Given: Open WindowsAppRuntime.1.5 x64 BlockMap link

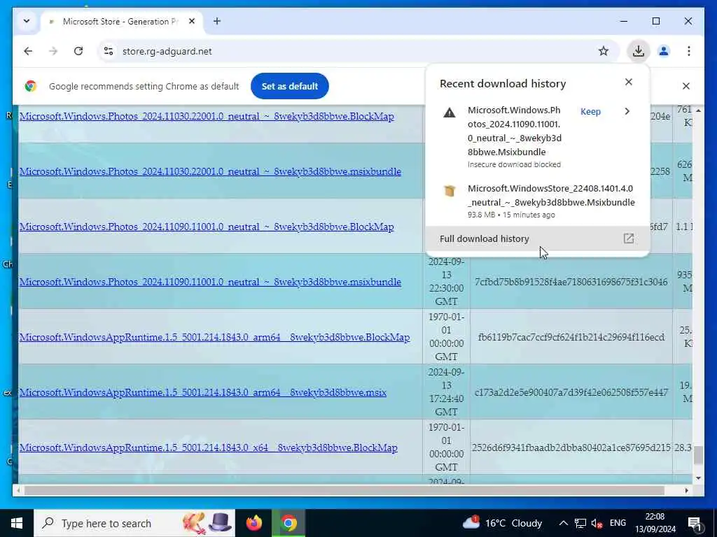Looking at the screenshot, I should [x=208, y=448].
